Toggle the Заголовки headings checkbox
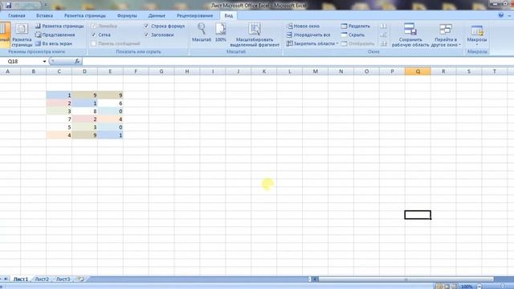The width and height of the screenshot is (514, 289). [146, 35]
